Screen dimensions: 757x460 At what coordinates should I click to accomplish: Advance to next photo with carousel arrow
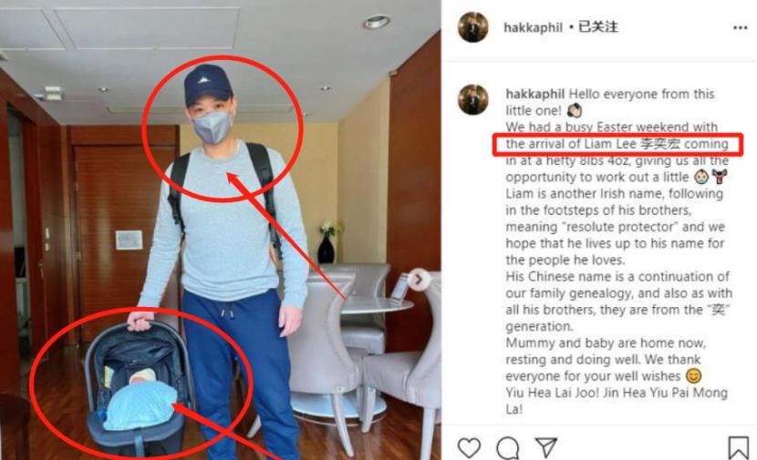click(419, 279)
